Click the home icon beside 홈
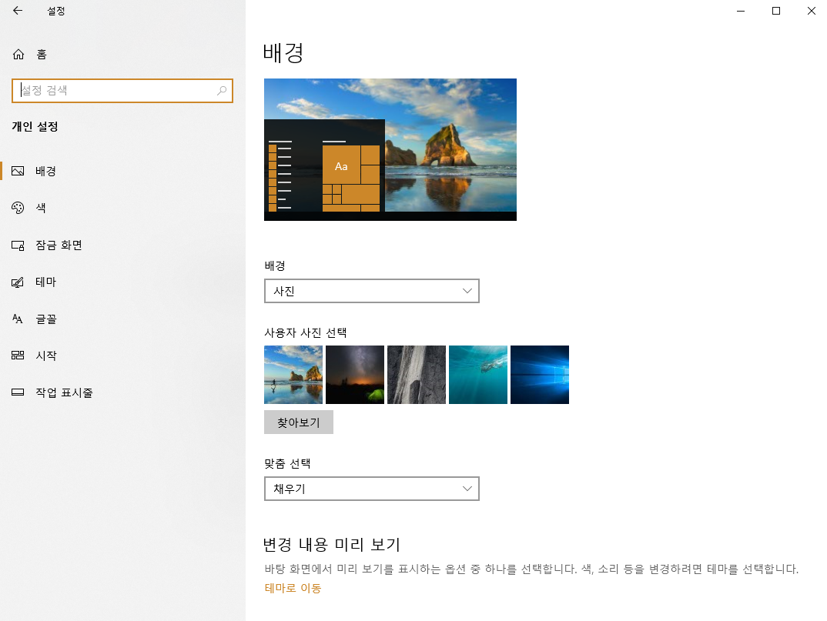This screenshot has height=621, width=827. tap(18, 55)
